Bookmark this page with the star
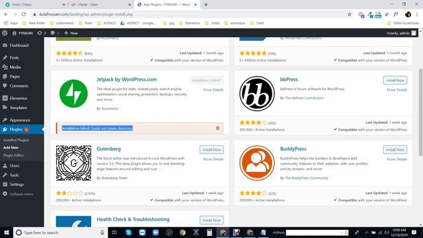423x238 pixels. 350,14
